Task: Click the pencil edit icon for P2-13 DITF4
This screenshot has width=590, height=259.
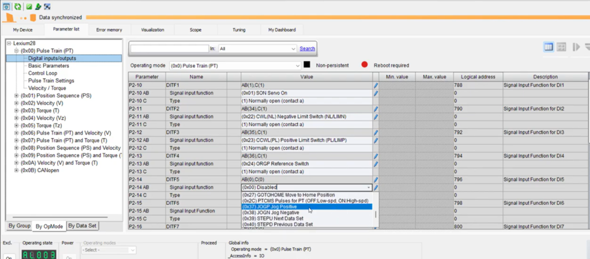Action: [376, 156]
